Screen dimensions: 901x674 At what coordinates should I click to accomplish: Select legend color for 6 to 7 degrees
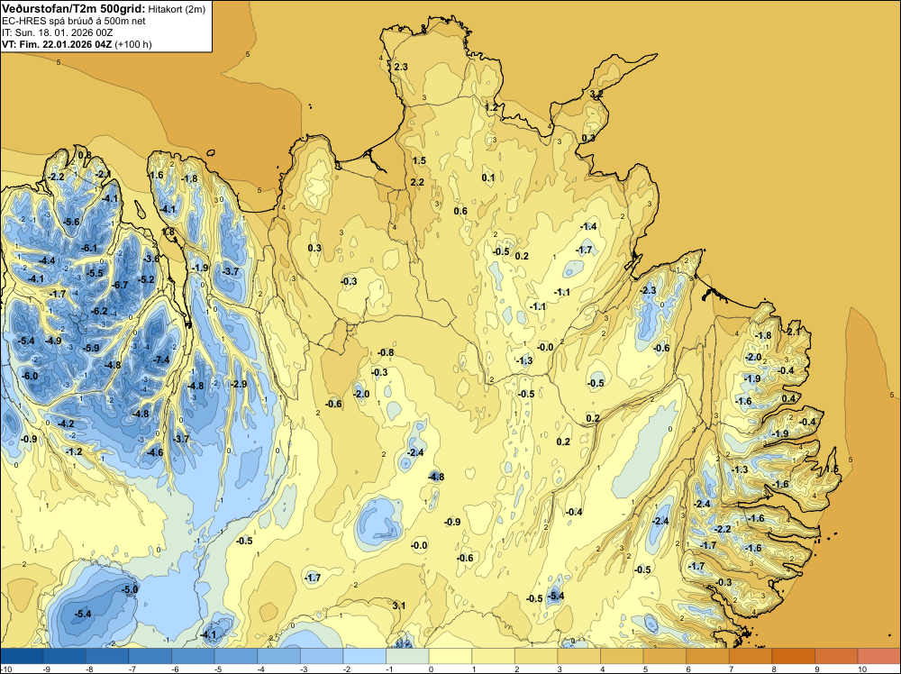click(x=707, y=656)
